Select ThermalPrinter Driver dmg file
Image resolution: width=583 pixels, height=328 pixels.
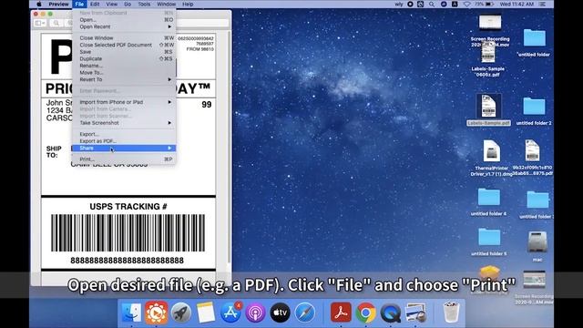click(491, 158)
